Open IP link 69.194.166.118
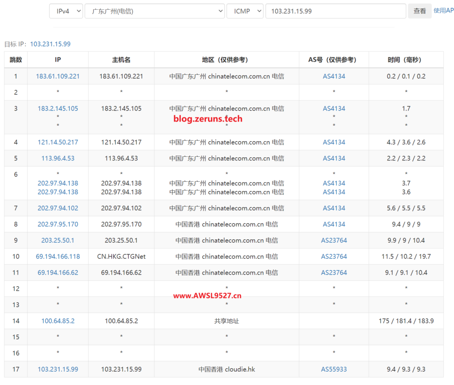Screen dimensions: 454x385 [x=58, y=257]
